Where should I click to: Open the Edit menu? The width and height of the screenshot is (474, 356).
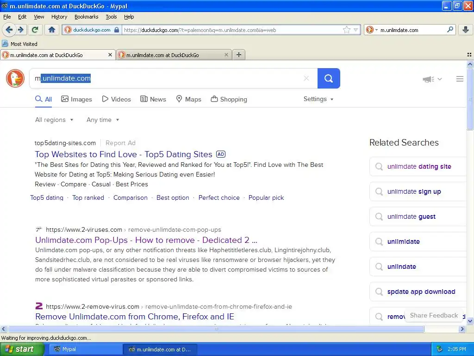[22, 17]
